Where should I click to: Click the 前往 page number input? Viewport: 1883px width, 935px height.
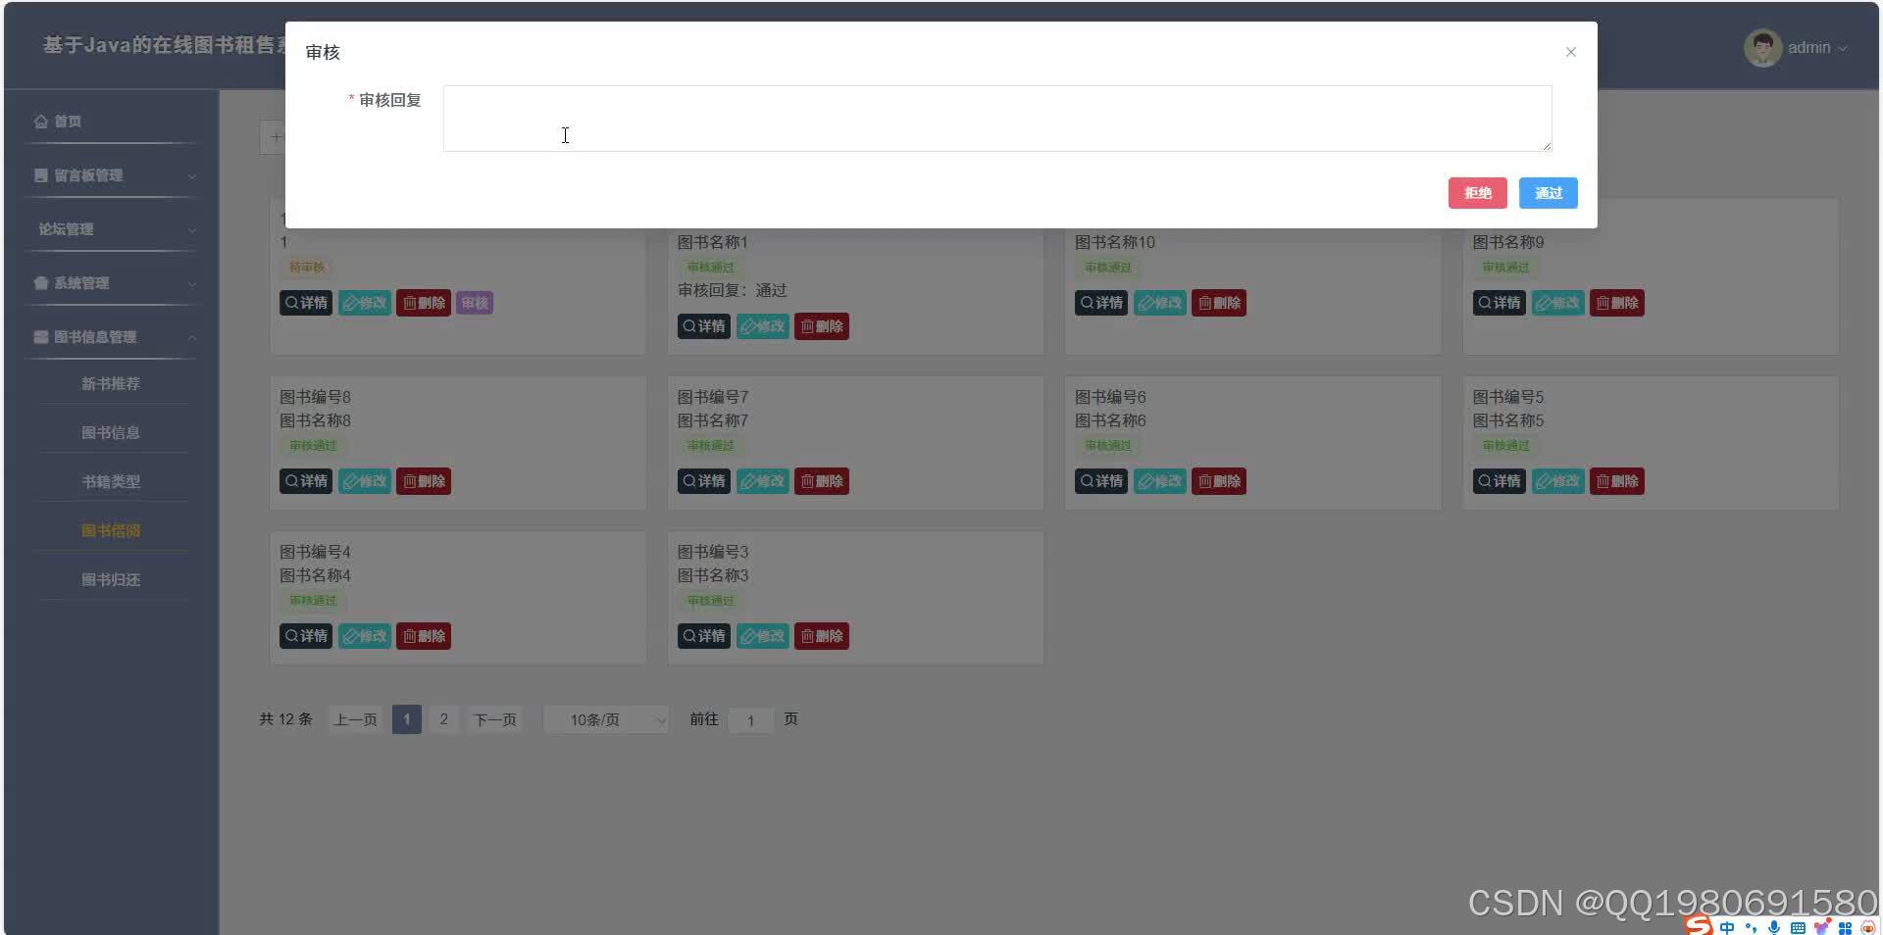[x=751, y=720]
